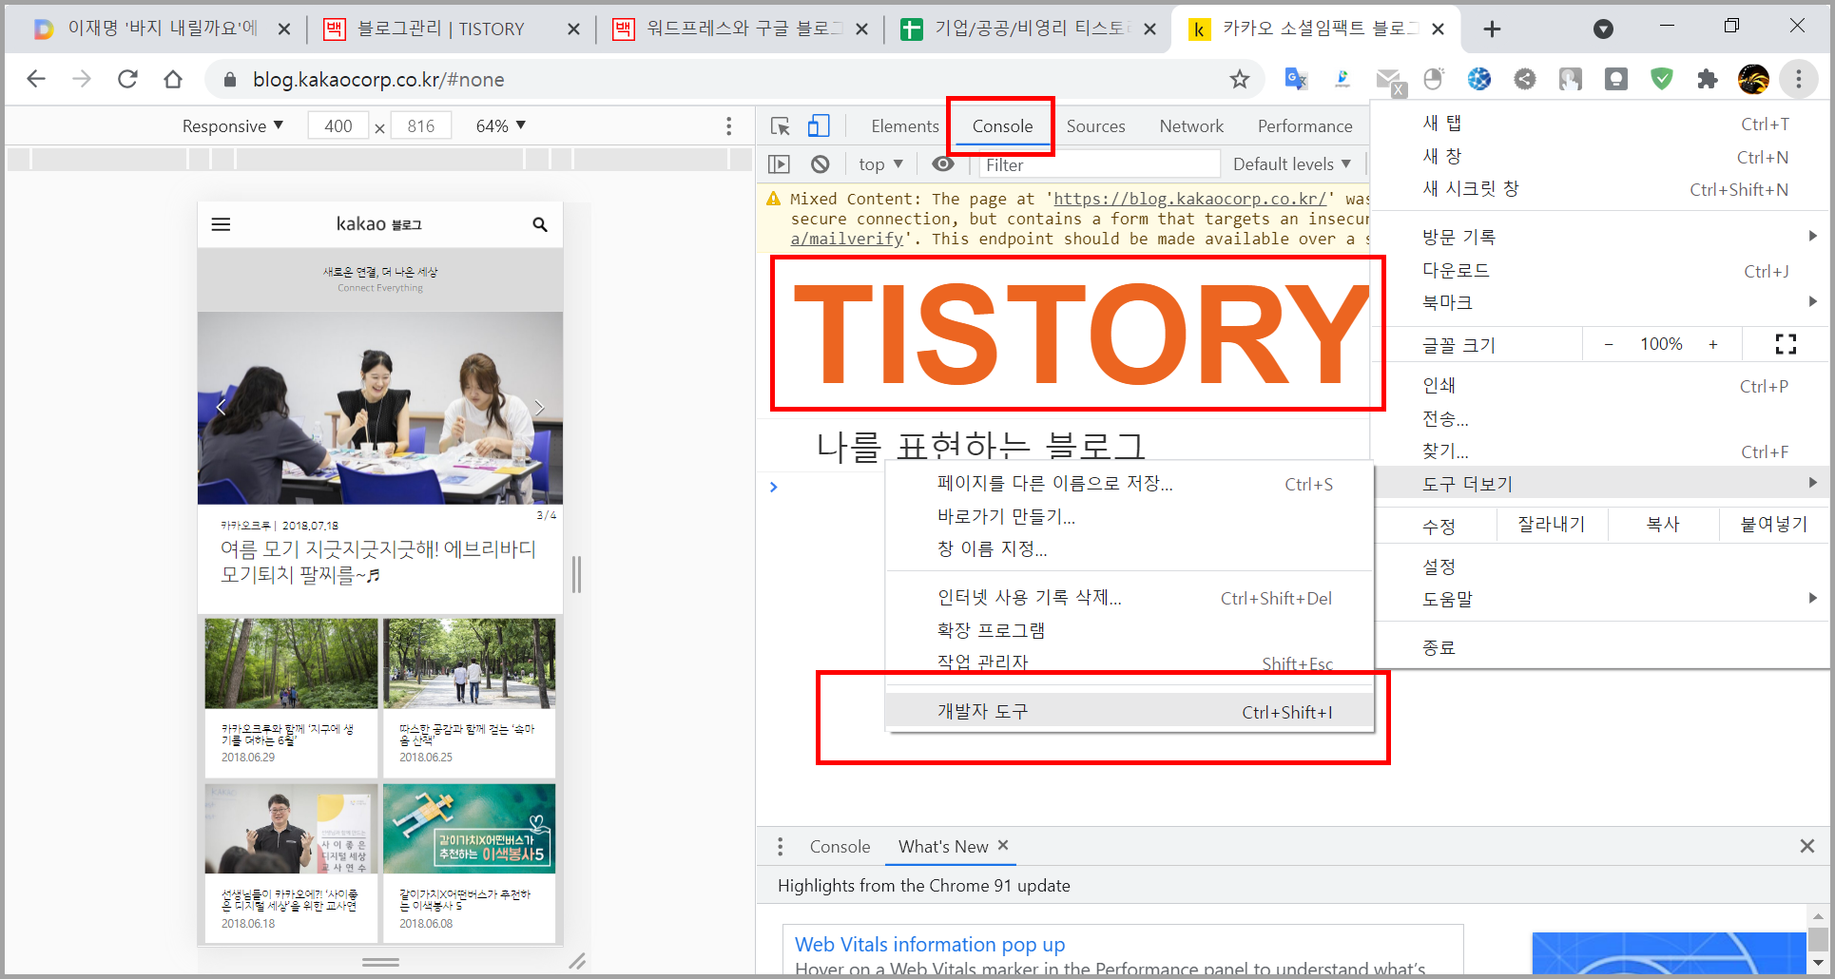Enter fullscreen from the zoom row
This screenshot has height=979, width=1835.
click(x=1786, y=344)
